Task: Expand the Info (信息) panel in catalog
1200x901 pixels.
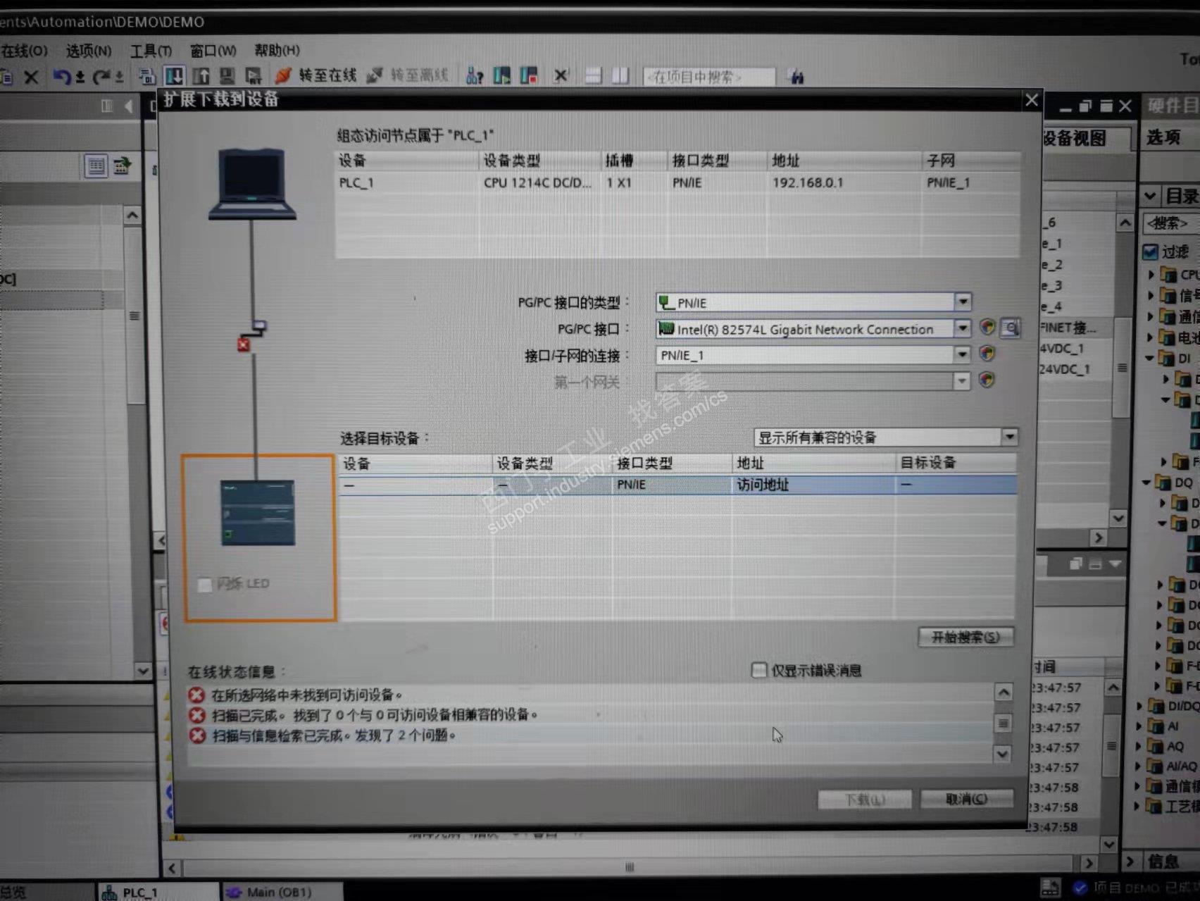Action: (1132, 861)
